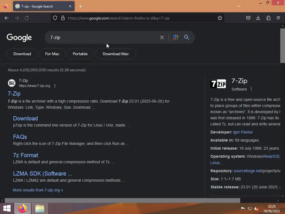Open the 7-Zip main result title
Viewport: 285px width, 214px height.
pyautogui.click(x=14, y=94)
